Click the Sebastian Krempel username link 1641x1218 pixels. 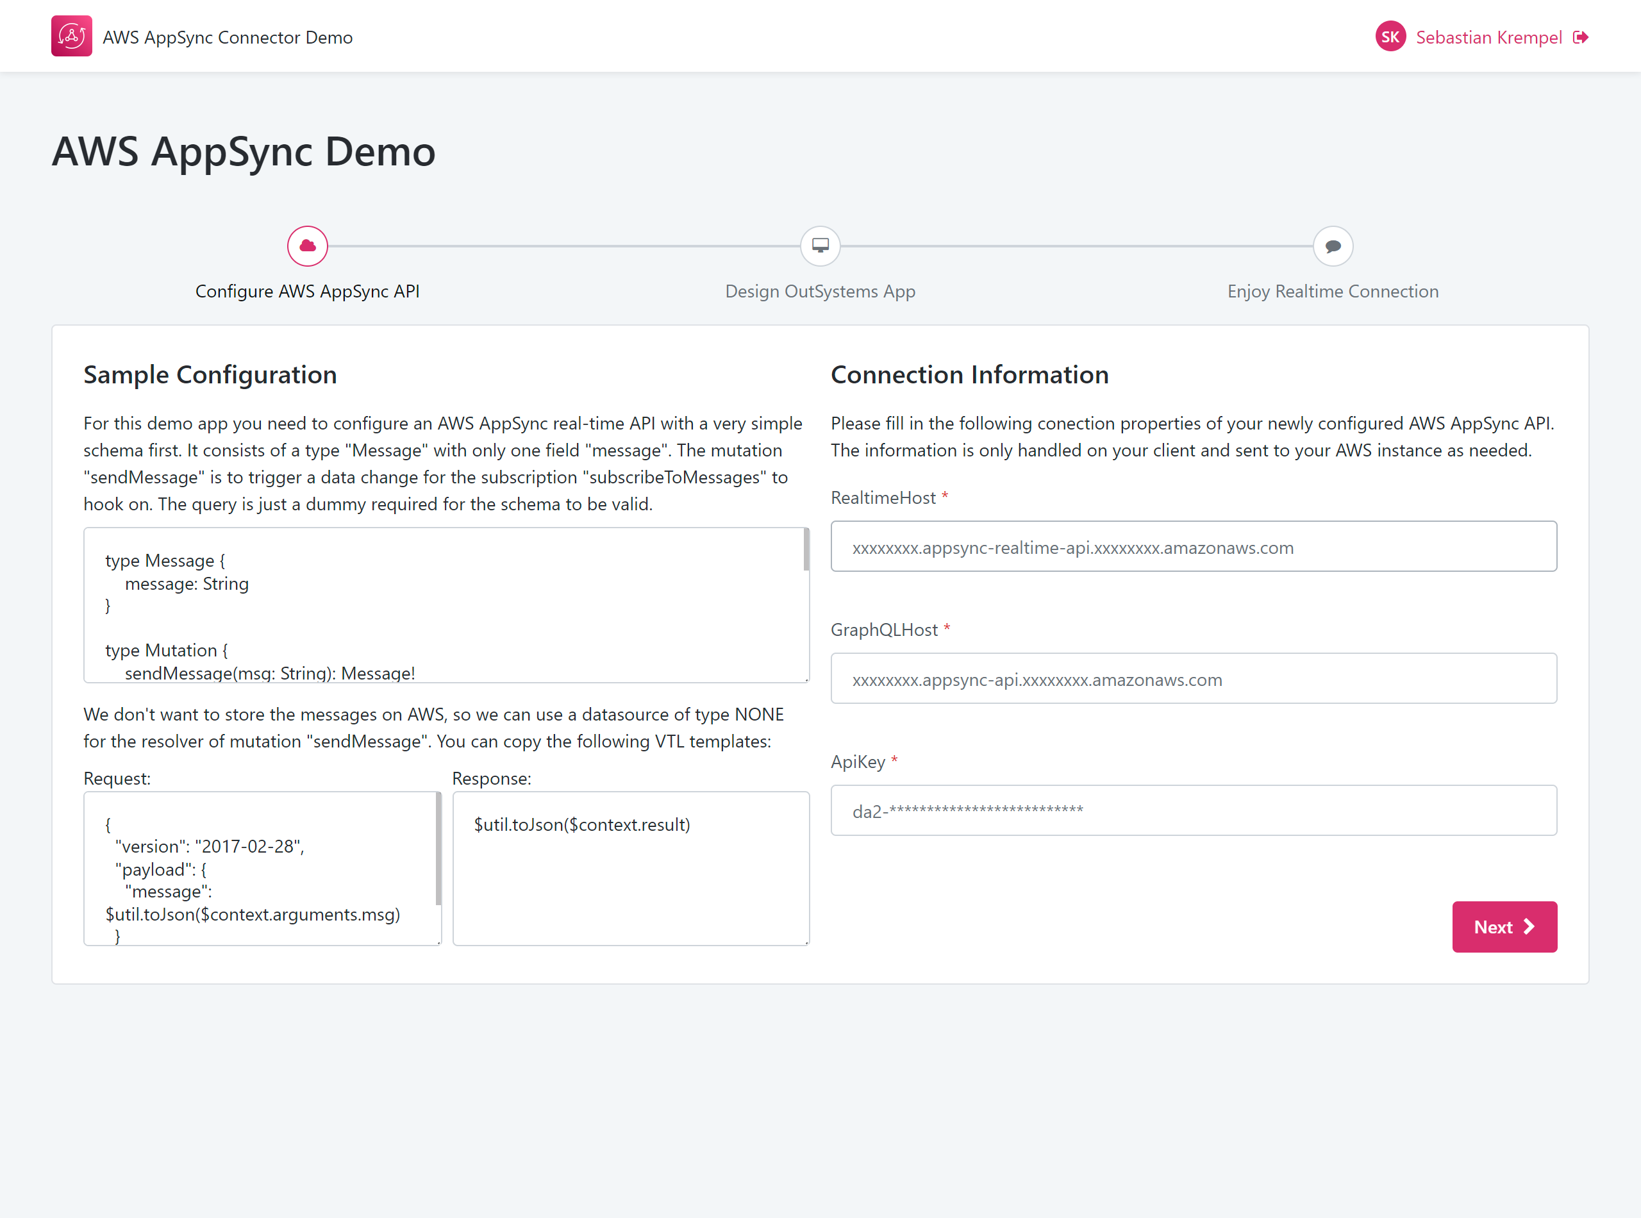1488,38
